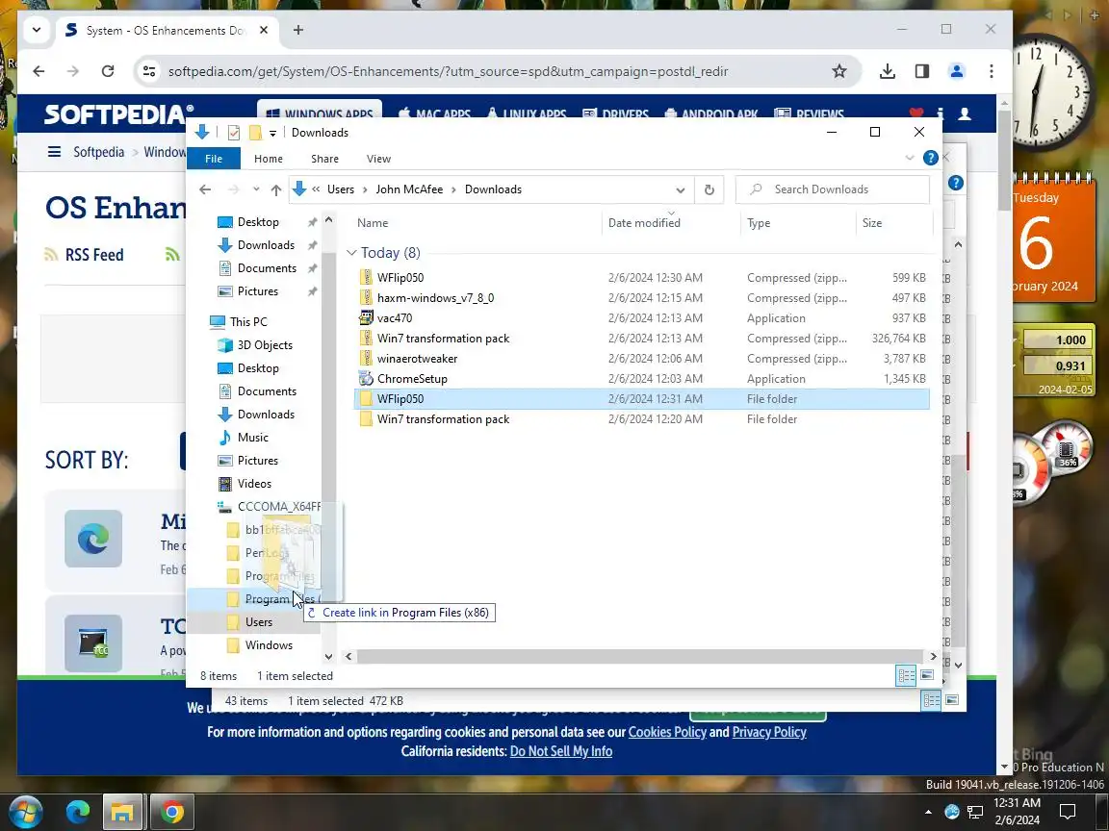Open Chrome tab search dropdown arrow
The height and width of the screenshot is (831, 1109).
37,31
